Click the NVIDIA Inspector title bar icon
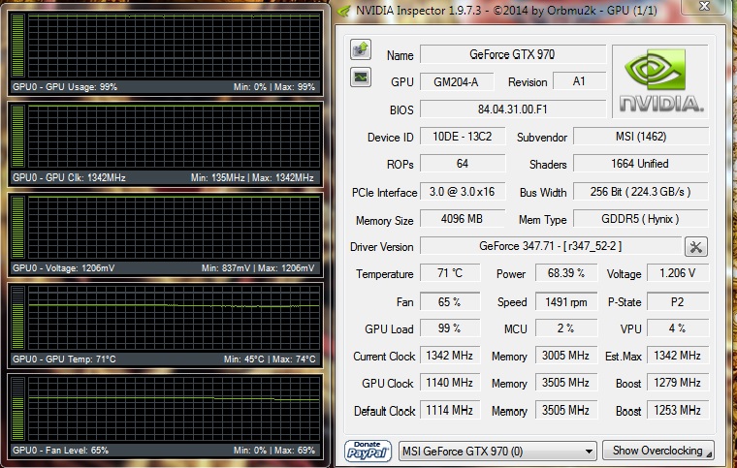The height and width of the screenshot is (468, 737). click(x=344, y=11)
